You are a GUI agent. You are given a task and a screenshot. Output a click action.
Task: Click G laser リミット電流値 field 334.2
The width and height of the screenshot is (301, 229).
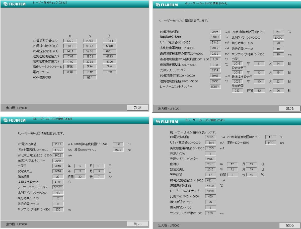[215, 43]
